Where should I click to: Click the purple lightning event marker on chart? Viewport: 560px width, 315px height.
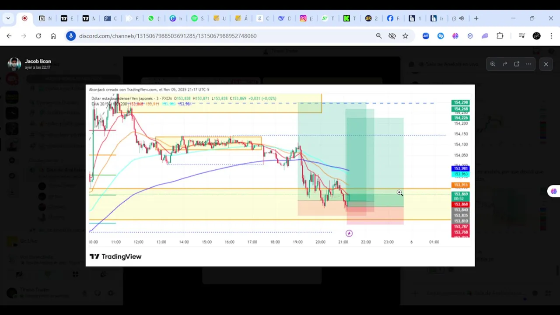click(349, 234)
